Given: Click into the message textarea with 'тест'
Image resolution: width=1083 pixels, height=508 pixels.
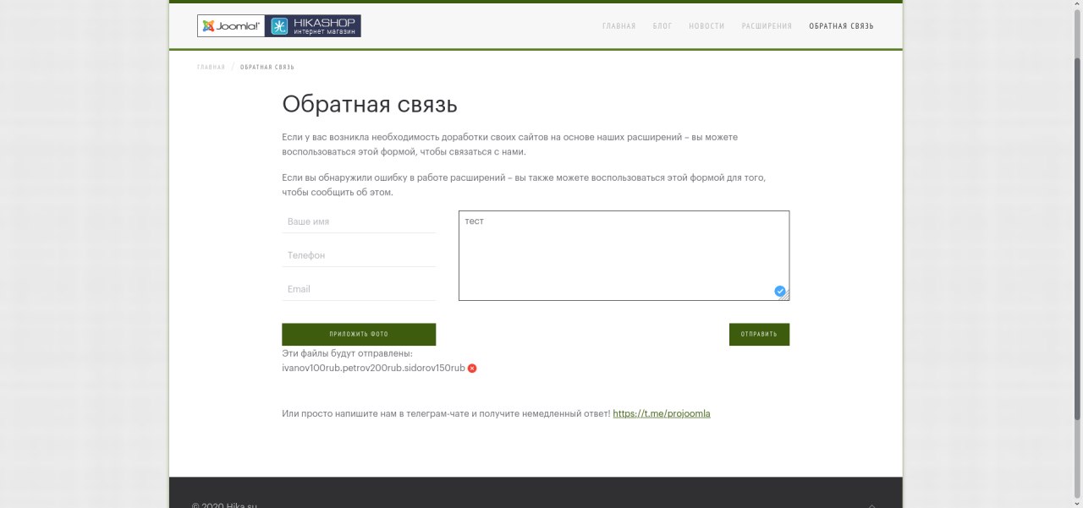Looking at the screenshot, I should point(624,255).
